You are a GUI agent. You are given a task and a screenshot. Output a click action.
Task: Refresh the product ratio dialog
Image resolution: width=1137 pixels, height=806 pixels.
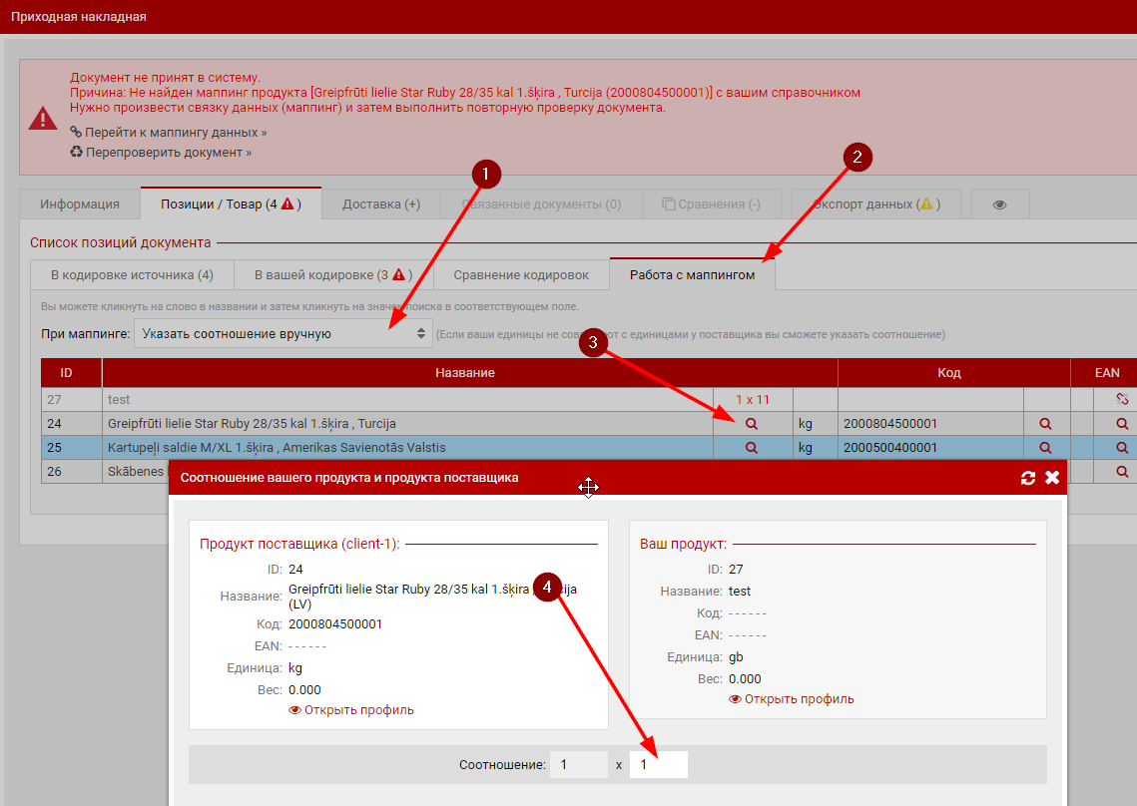click(1028, 479)
